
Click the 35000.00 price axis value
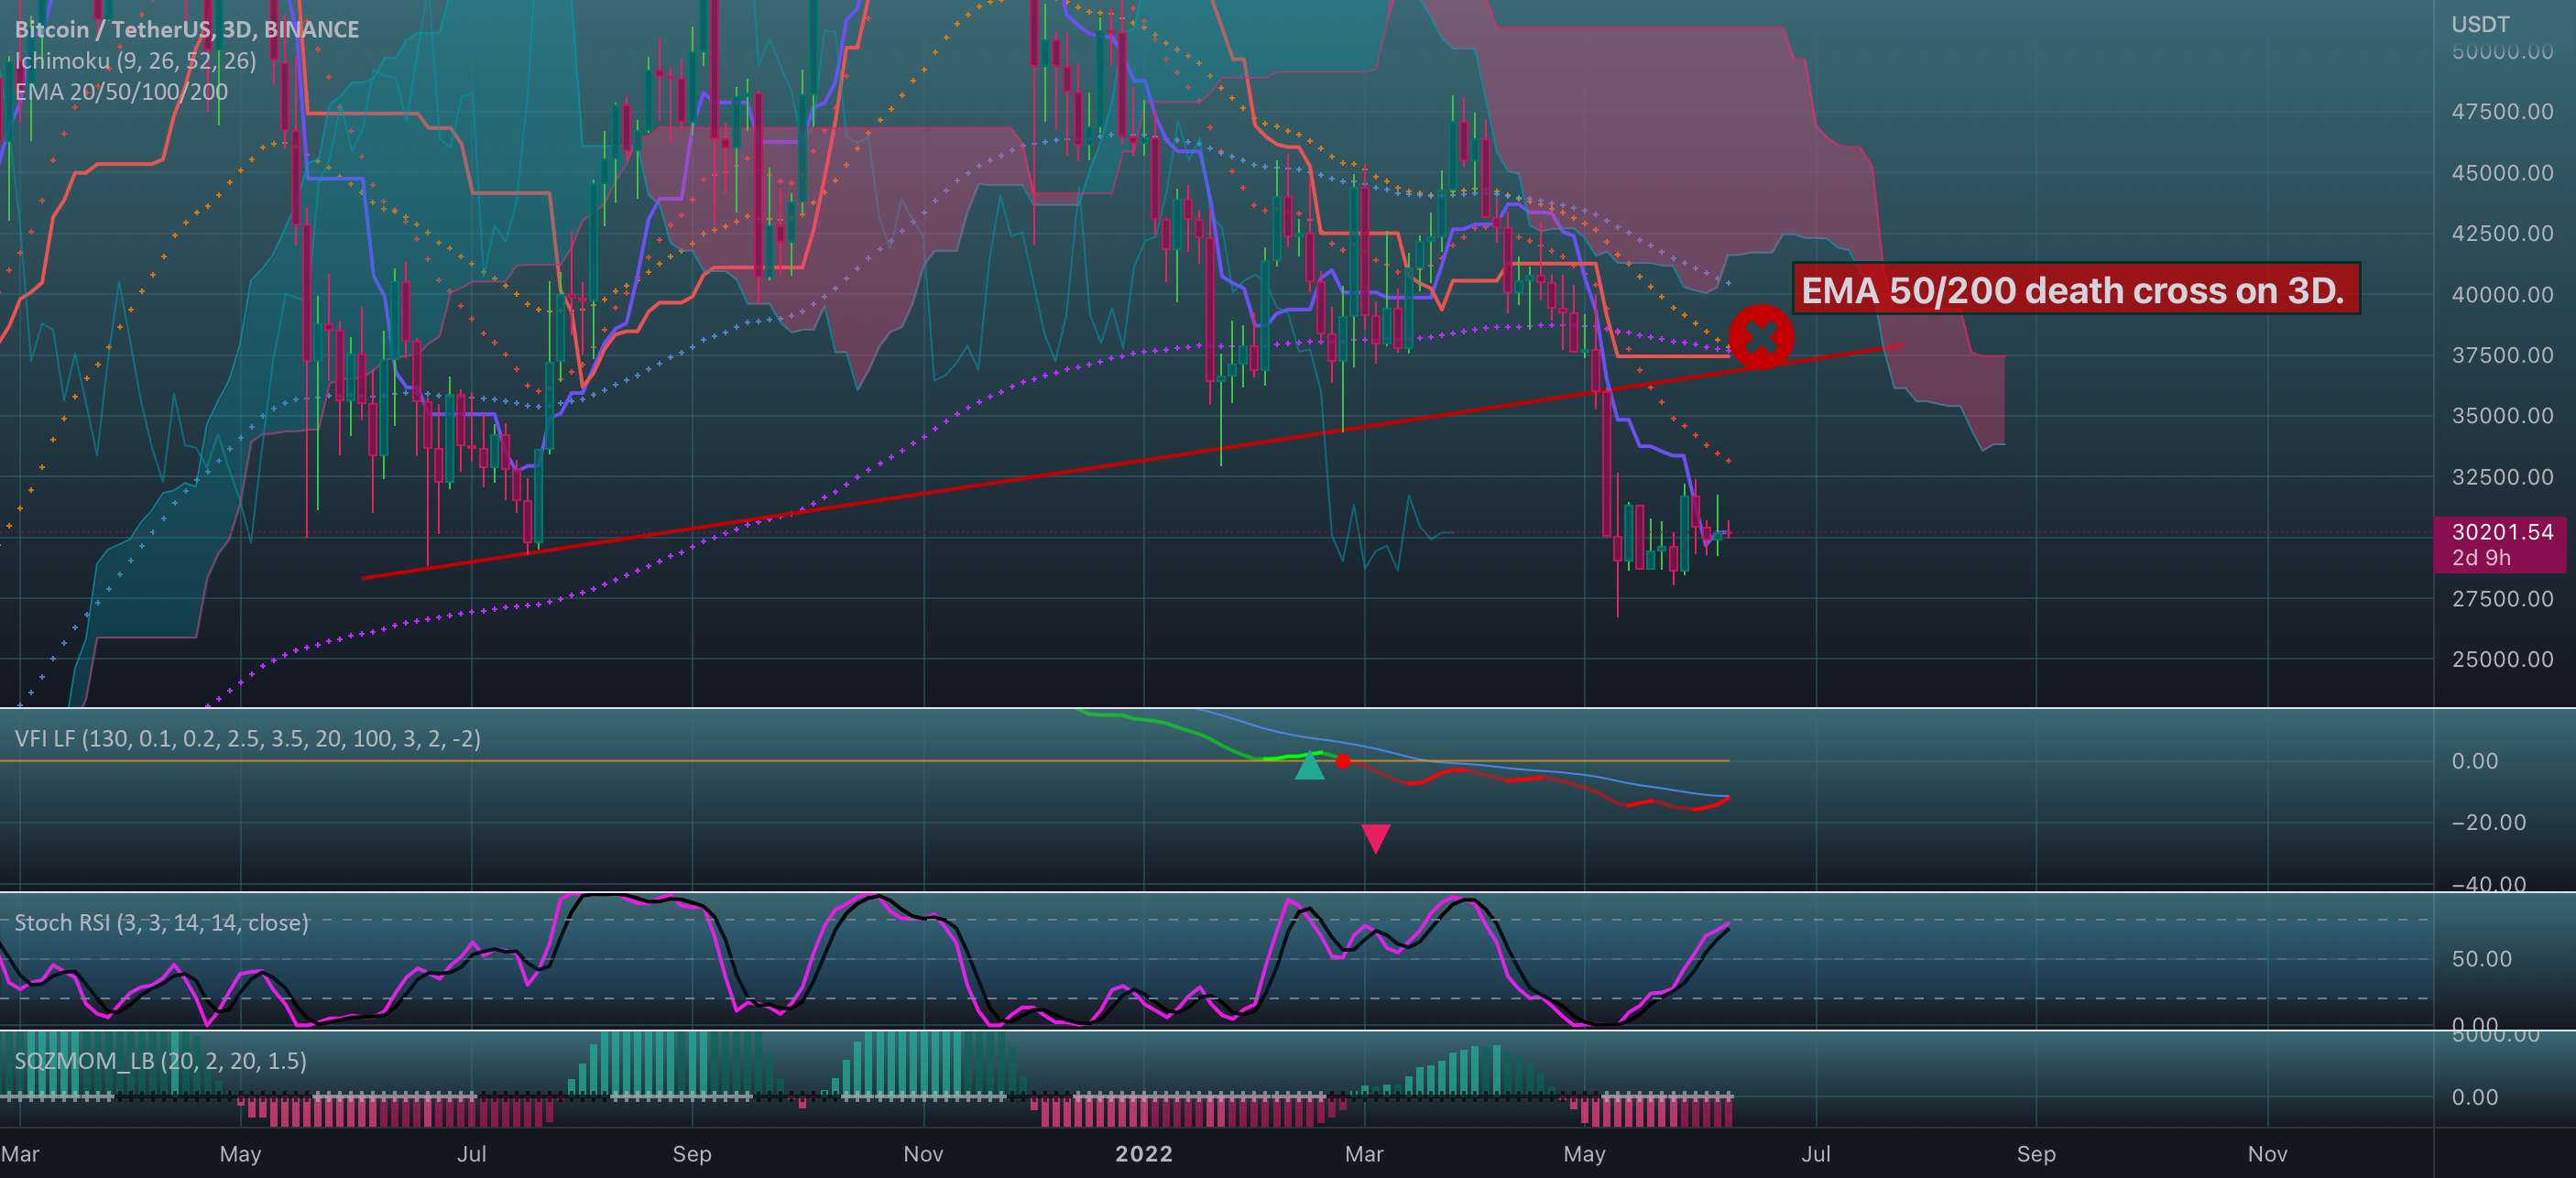click(2502, 416)
